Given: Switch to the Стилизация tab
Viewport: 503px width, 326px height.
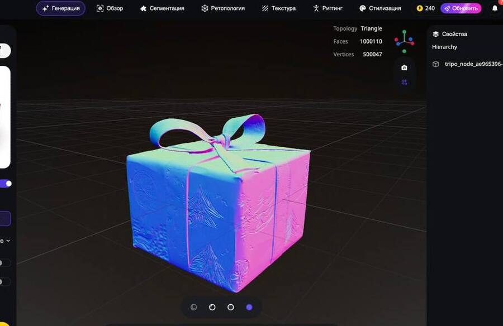Looking at the screenshot, I should point(380,8).
